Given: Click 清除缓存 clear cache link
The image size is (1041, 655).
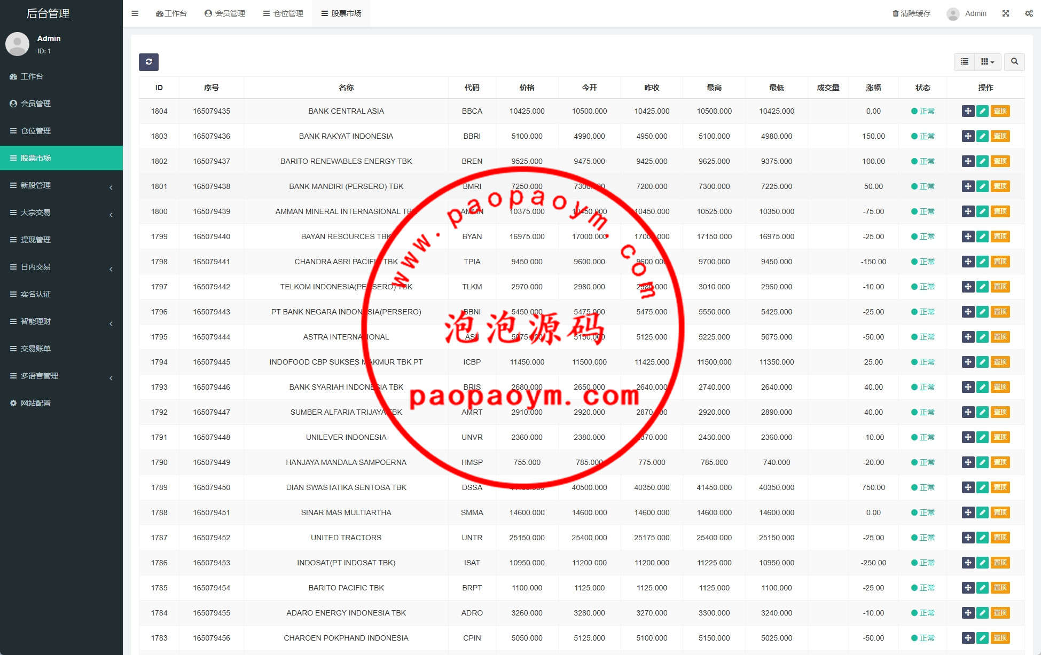Looking at the screenshot, I should (912, 13).
